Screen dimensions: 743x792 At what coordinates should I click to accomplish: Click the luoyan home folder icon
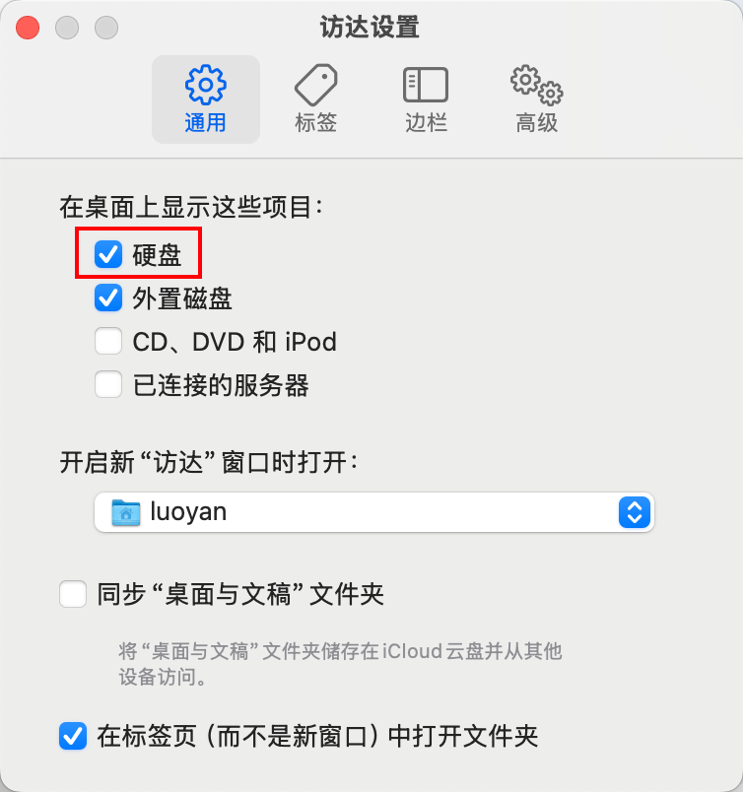(x=126, y=512)
